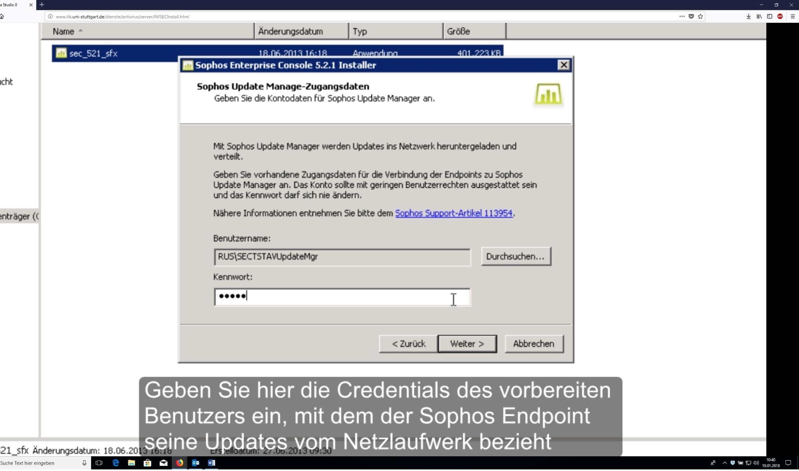
Task: Click the volume icon in system tray
Action: click(x=756, y=463)
